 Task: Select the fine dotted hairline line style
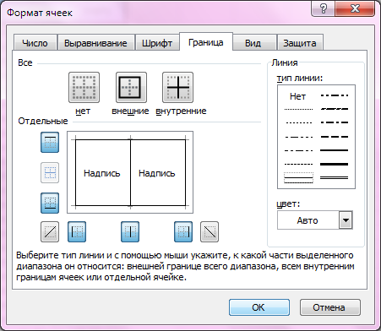point(298,109)
